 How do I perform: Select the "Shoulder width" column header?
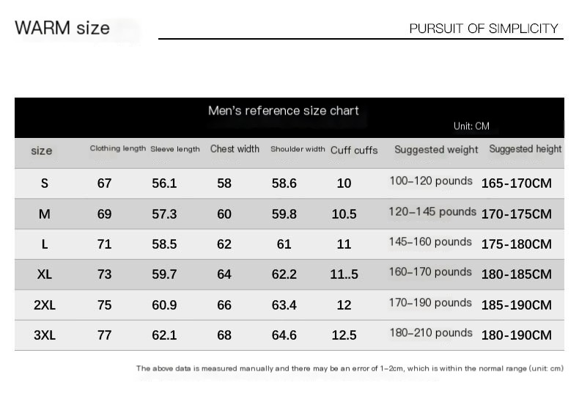point(298,149)
